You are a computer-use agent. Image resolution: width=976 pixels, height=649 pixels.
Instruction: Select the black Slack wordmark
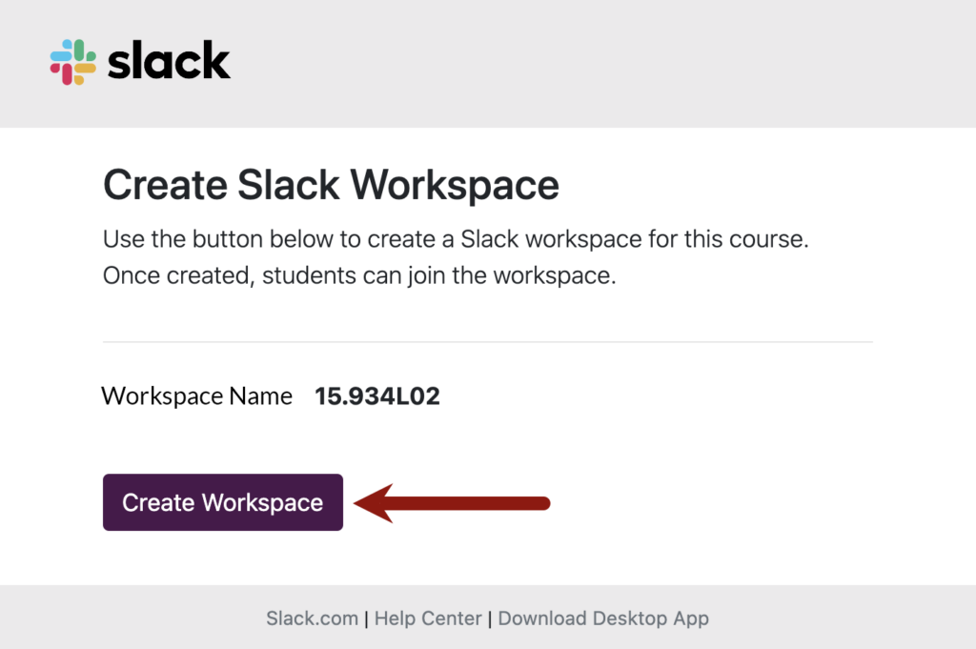167,60
